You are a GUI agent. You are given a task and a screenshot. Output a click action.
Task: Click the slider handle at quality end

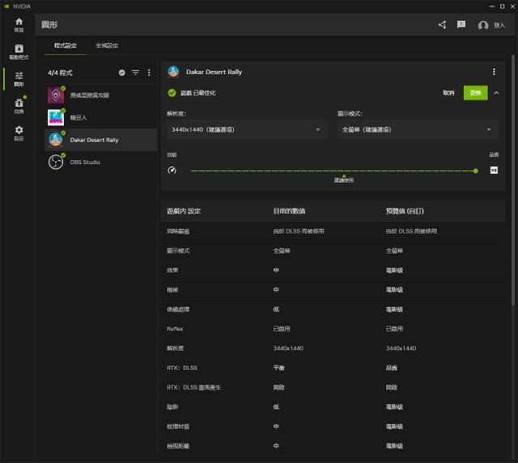475,170
